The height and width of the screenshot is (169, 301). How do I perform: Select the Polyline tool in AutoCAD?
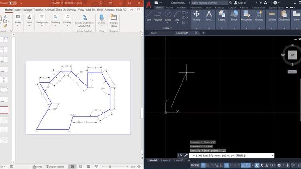158,15
